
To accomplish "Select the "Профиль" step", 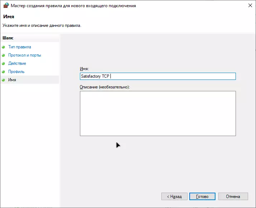I will (16, 72).
